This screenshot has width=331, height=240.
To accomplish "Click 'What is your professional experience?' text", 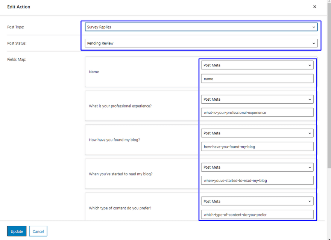I will [120, 106].
